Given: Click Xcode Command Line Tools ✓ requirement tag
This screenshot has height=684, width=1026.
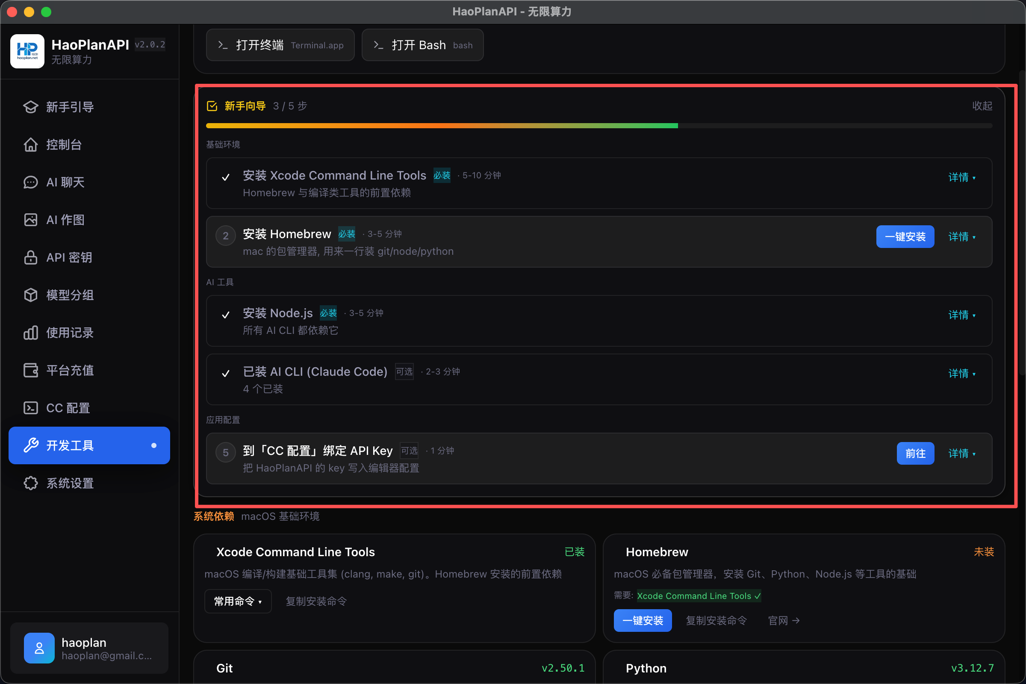Looking at the screenshot, I should [699, 596].
